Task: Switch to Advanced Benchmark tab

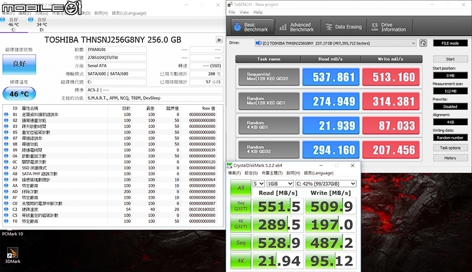Action: point(298,27)
